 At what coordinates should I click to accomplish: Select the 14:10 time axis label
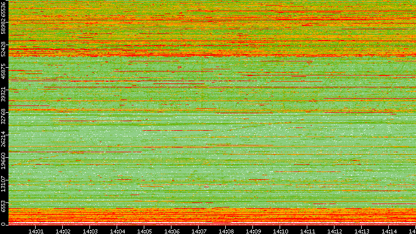click(x=280, y=231)
